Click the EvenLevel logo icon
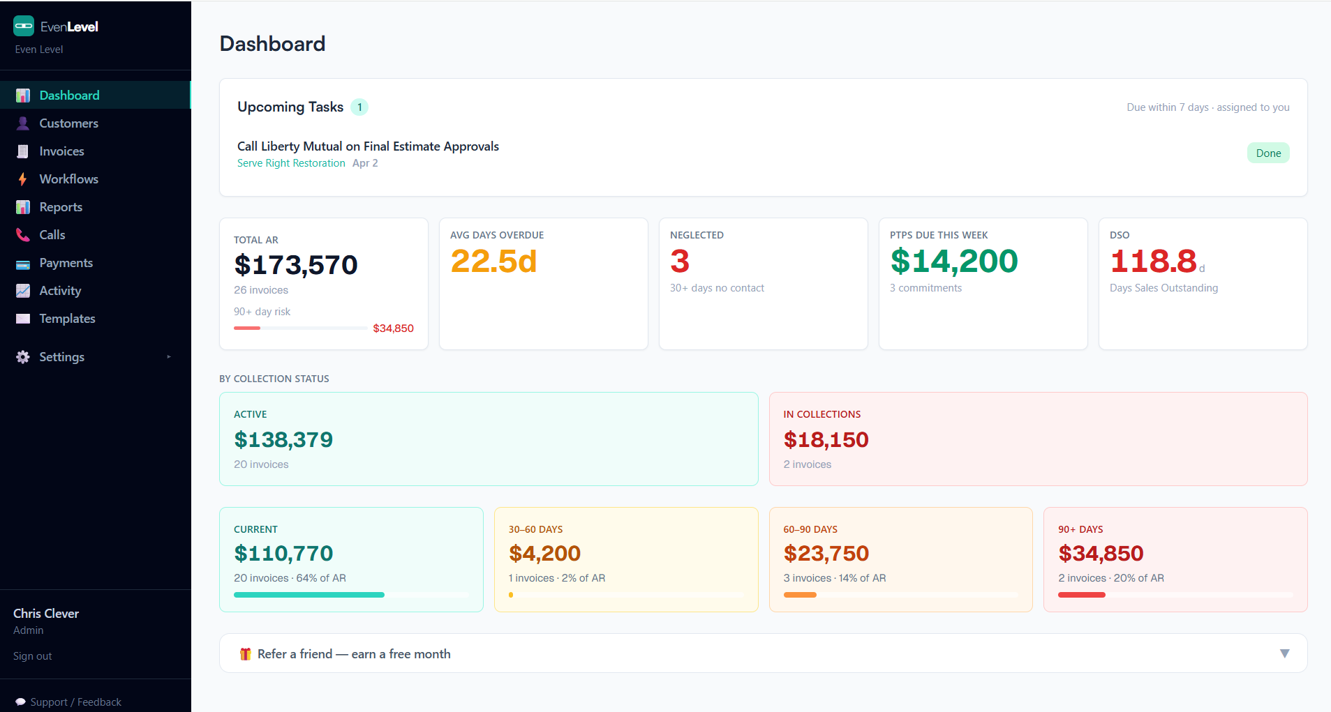The height and width of the screenshot is (712, 1331). pos(24,26)
